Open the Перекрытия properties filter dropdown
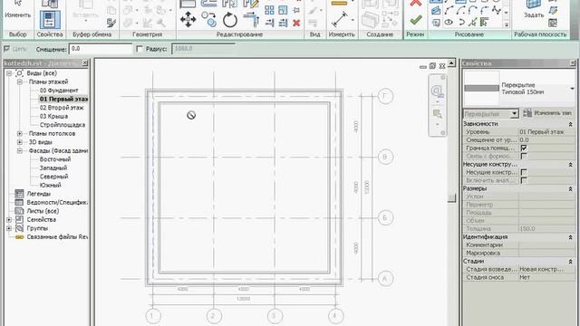 pyautogui.click(x=514, y=113)
